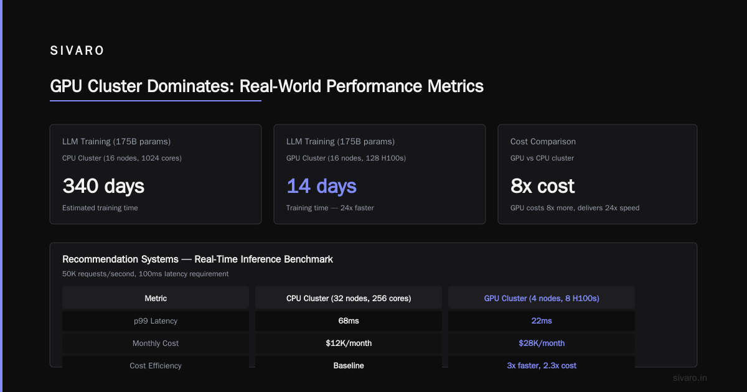This screenshot has width=747, height=392.
Task: Click the 'Cost Efficiency' row label
Action: (156, 365)
